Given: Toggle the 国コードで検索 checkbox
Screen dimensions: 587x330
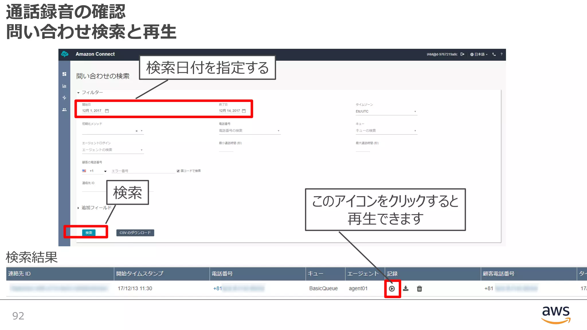Looking at the screenshot, I should [x=178, y=171].
